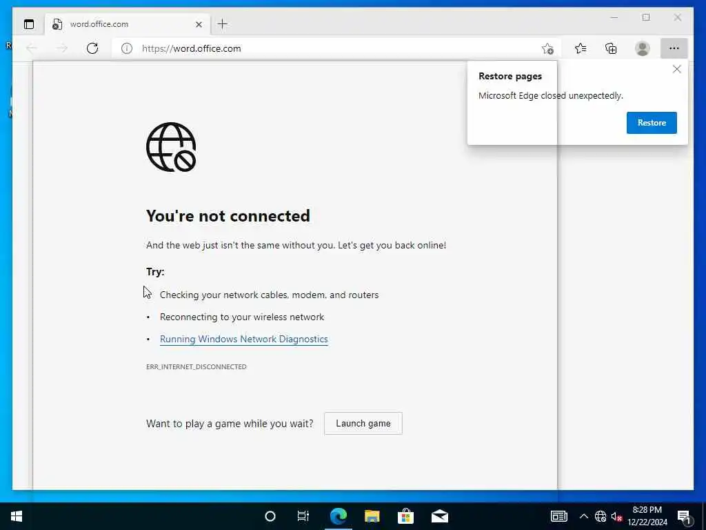
Task: Click the Edge icon in taskbar
Action: tap(338, 516)
